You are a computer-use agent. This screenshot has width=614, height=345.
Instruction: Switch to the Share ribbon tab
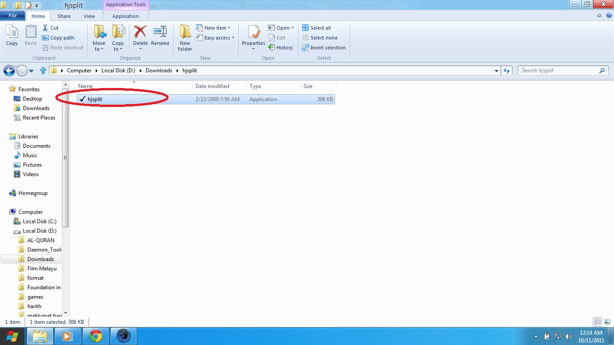coord(64,16)
